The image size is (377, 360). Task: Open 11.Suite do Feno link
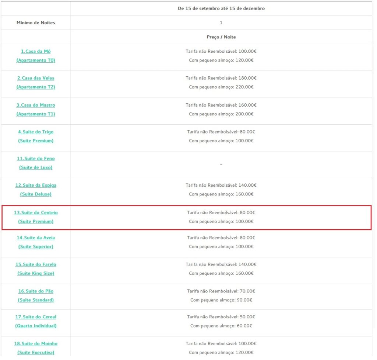click(x=36, y=159)
